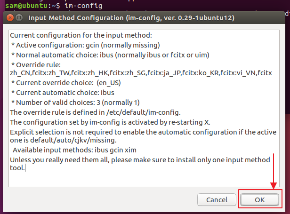Cancel the input method configuration

[217, 199]
